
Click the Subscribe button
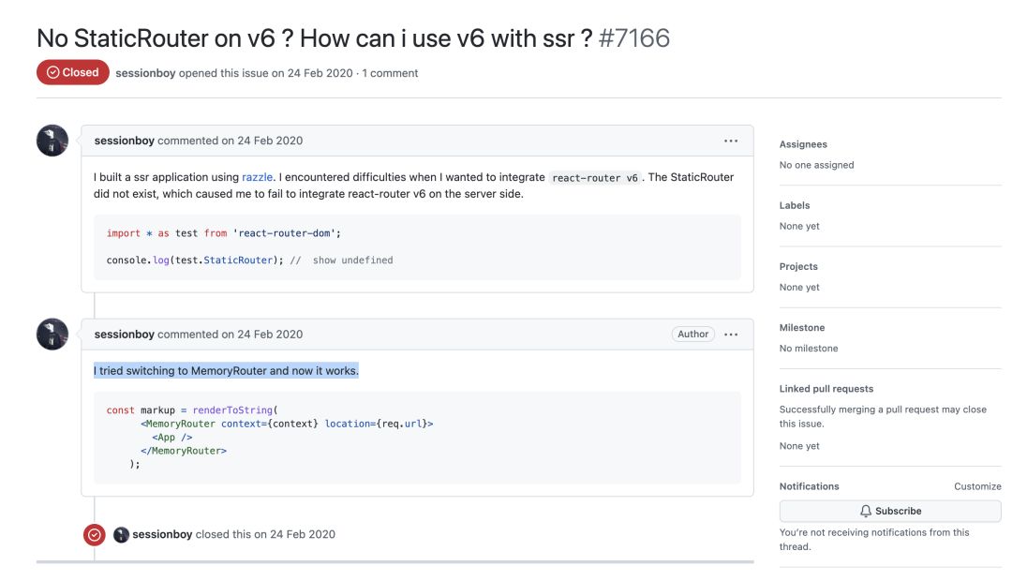(890, 511)
